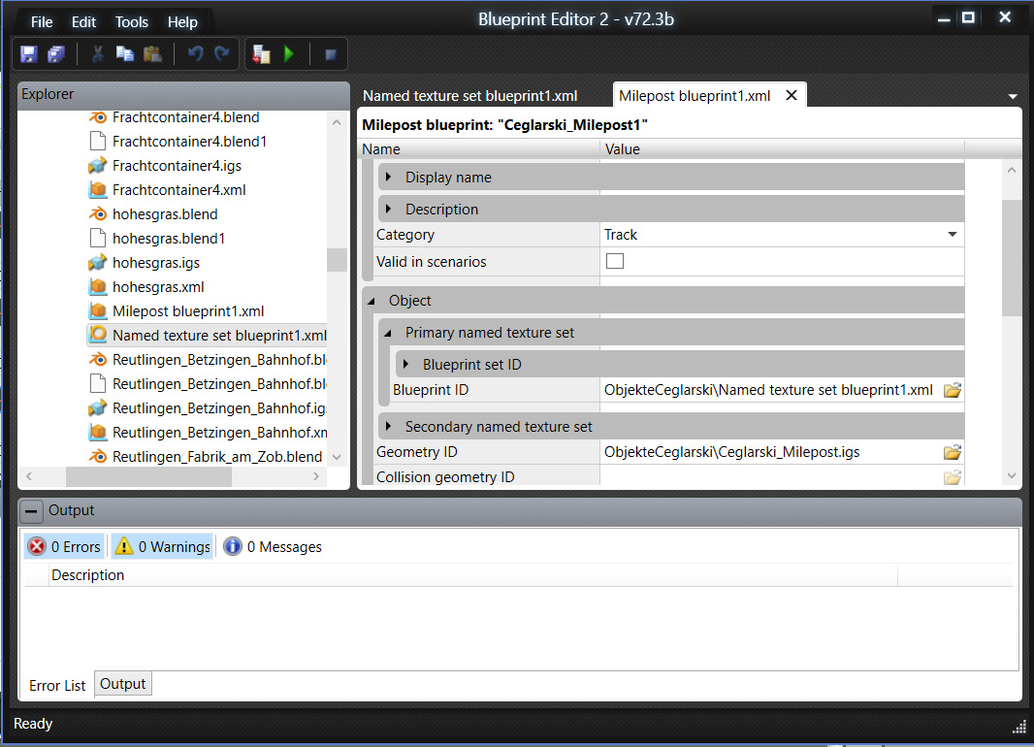Click the Stop square toolbar icon
This screenshot has width=1034, height=747.
click(330, 54)
